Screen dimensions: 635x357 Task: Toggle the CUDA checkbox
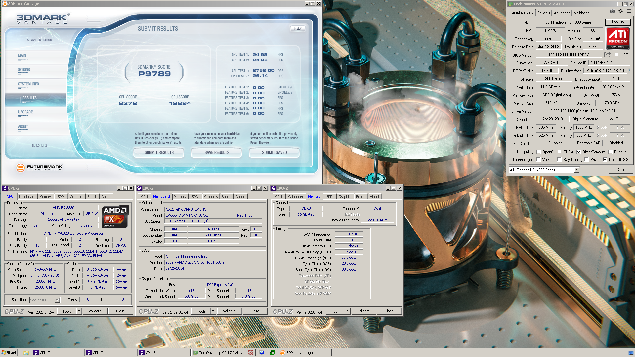(x=560, y=152)
